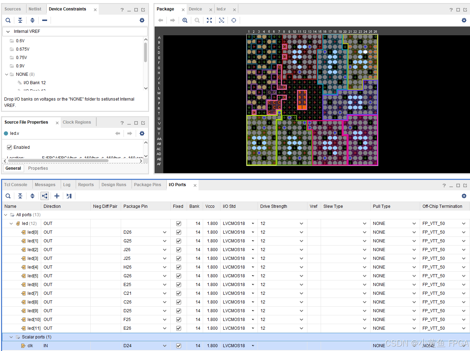Toggle Fixed checkbox for led (12) row
The height and width of the screenshot is (351, 470).
click(x=179, y=224)
